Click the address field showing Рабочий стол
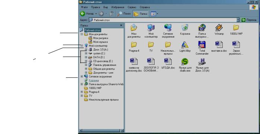Screen dimensions: 260x134 tap(163, 20)
